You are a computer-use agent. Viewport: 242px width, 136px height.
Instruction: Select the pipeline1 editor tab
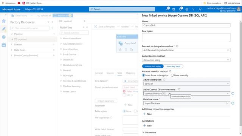click(68, 21)
